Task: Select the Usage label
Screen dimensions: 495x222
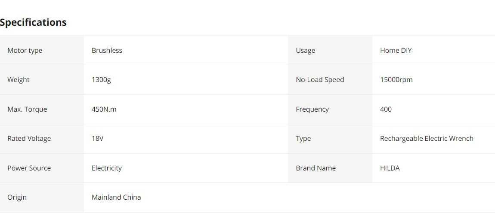Action: coord(305,51)
